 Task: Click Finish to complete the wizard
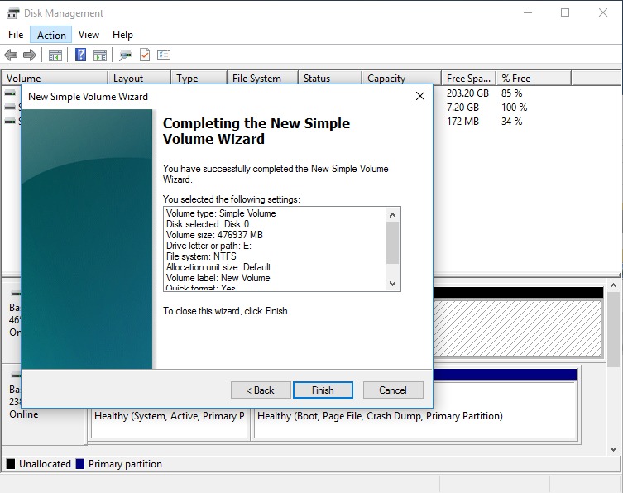[323, 390]
